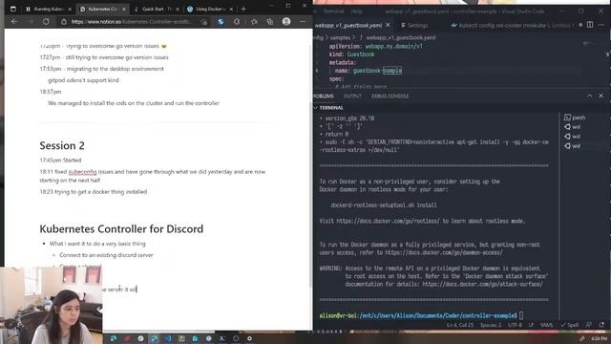Click the notion.so address bar
The height and width of the screenshot is (344, 611).
132,22
